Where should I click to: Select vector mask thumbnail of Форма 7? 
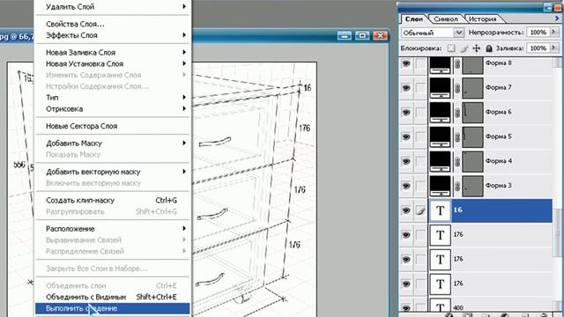472,88
